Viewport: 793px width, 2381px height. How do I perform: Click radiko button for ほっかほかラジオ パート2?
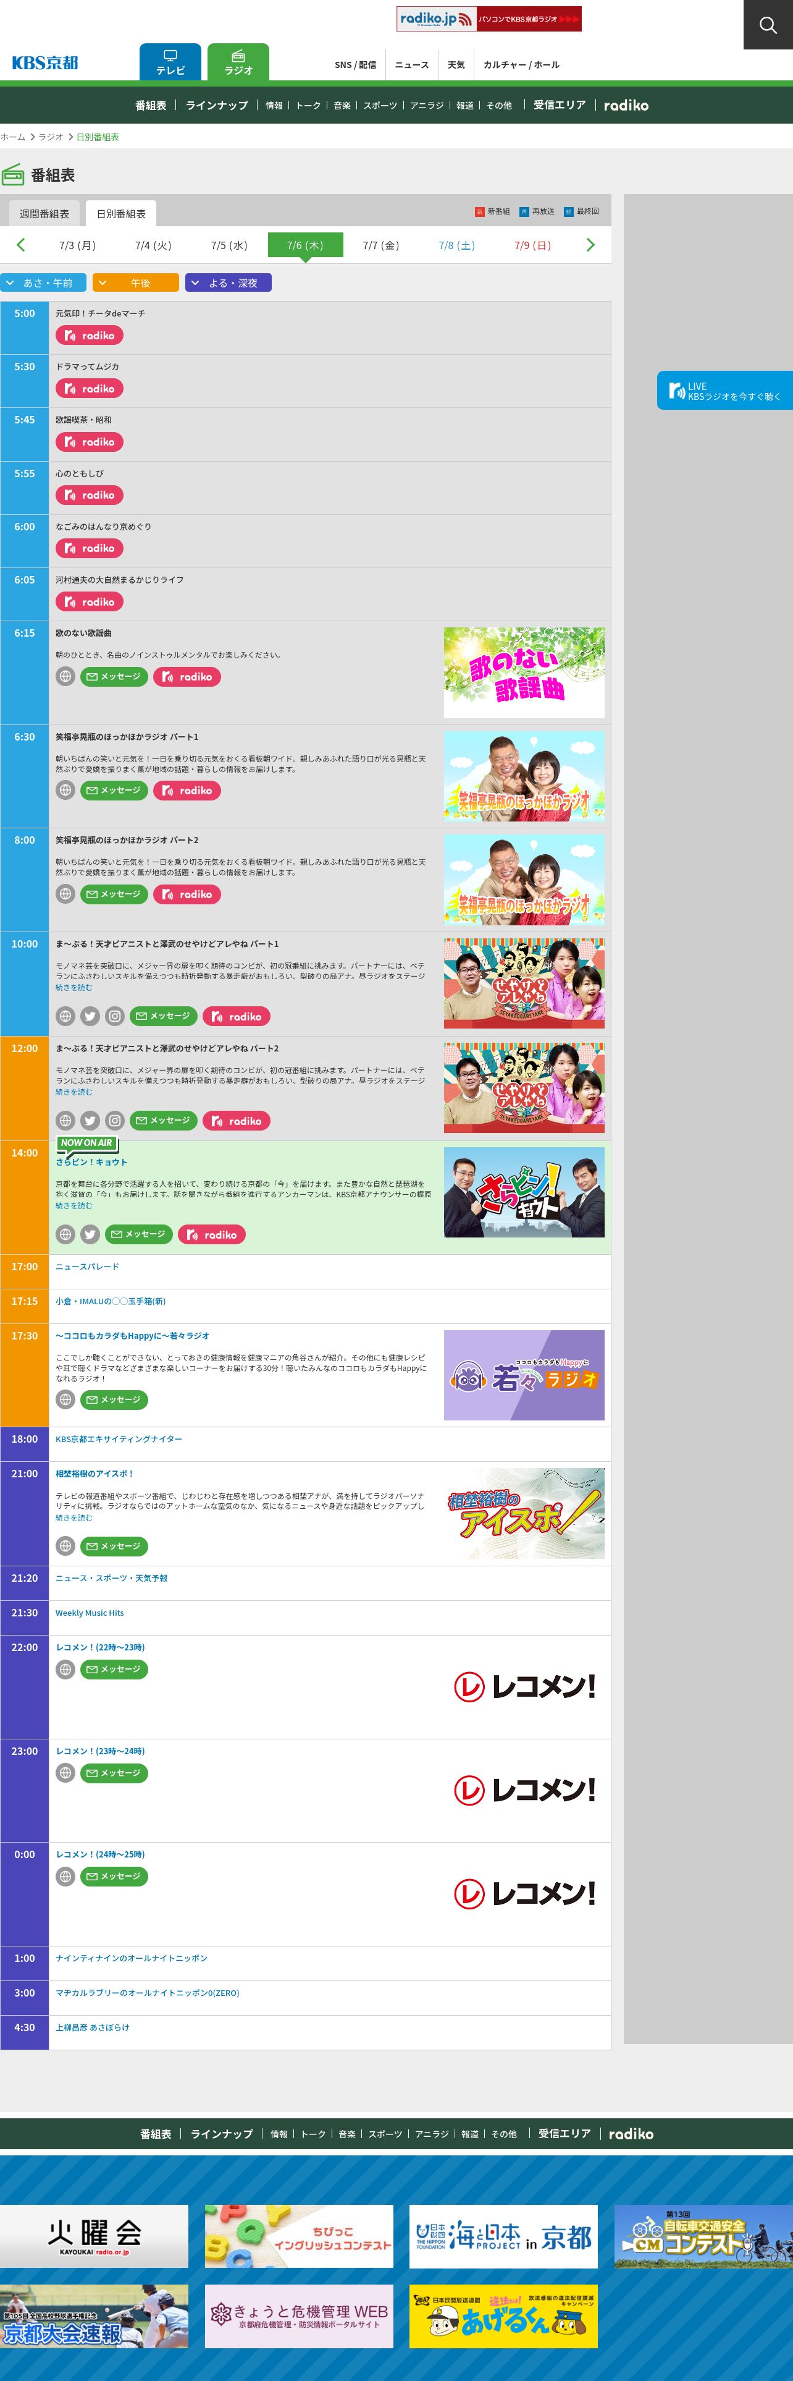click(187, 894)
